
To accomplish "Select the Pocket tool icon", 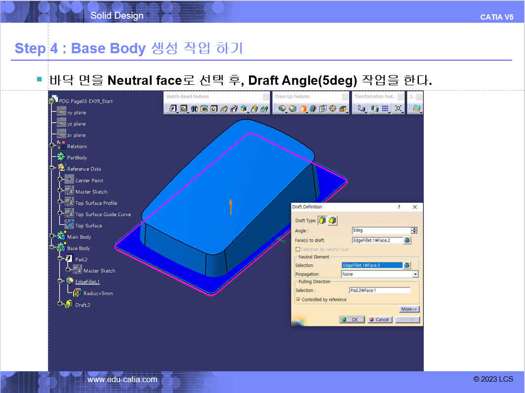I will point(184,108).
